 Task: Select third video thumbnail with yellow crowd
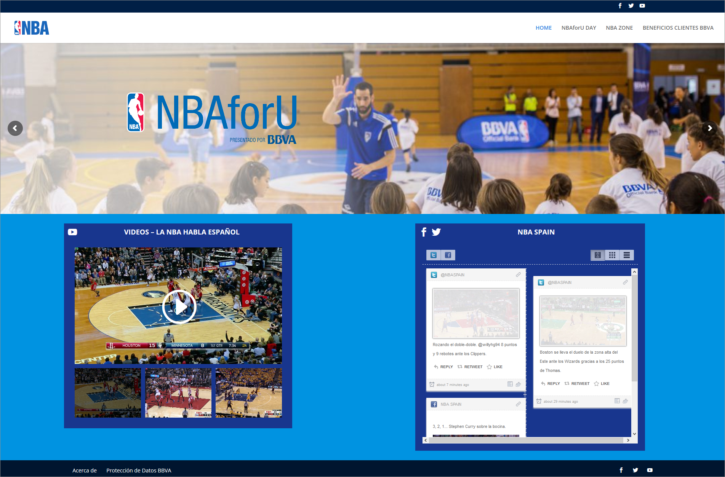pos(249,393)
